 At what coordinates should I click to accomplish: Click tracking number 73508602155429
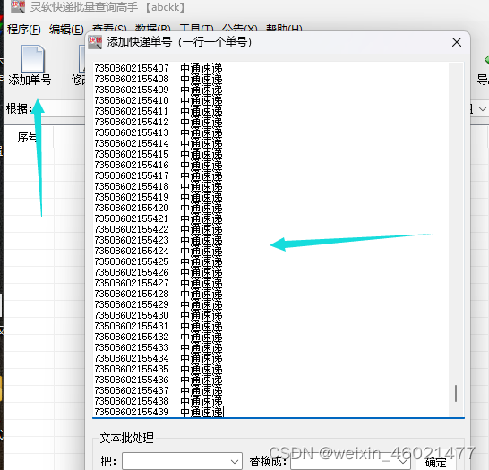pyautogui.click(x=132, y=304)
